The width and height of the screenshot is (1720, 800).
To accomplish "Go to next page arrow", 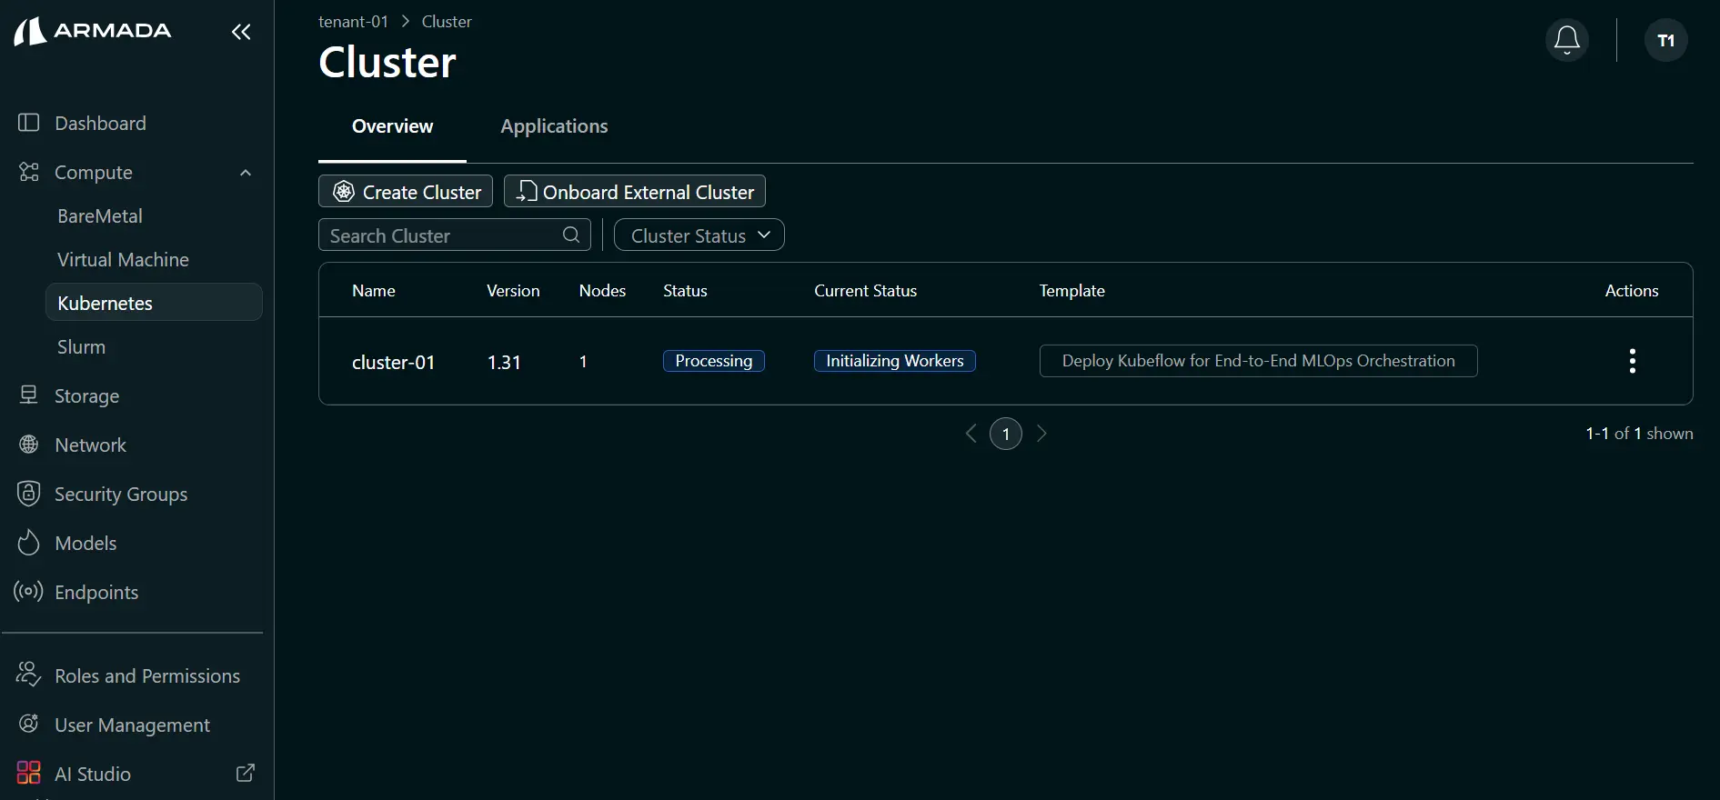I will click(1042, 434).
